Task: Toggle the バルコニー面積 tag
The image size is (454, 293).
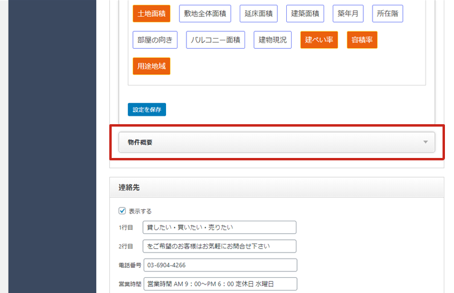Action: (216, 40)
